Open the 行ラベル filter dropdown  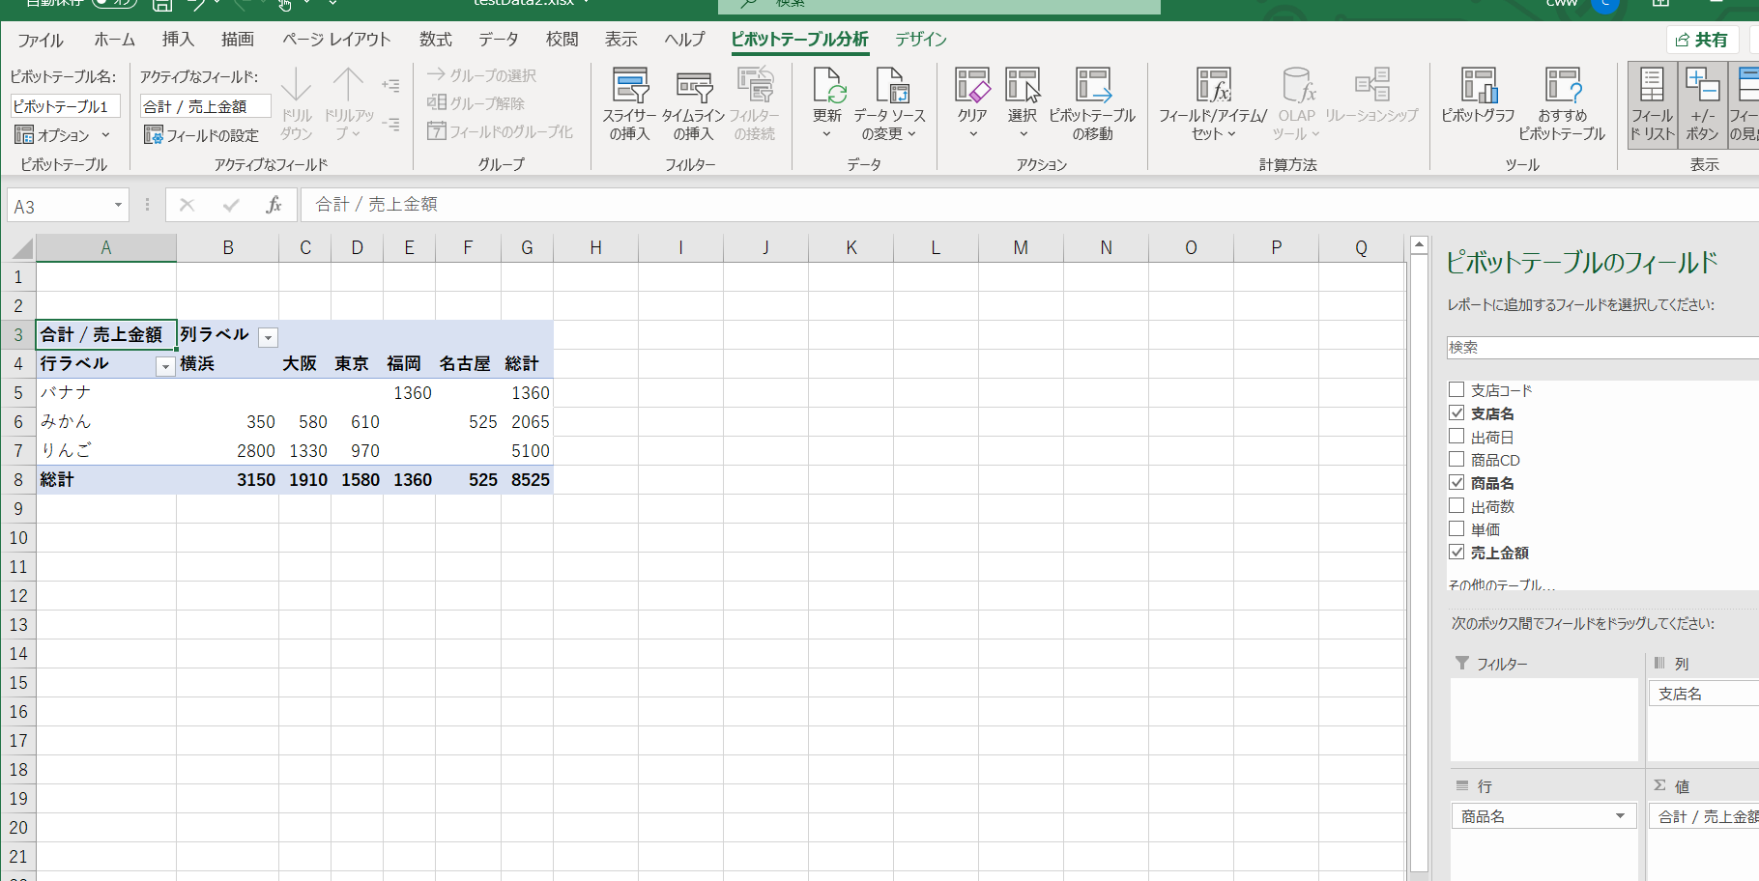click(165, 366)
